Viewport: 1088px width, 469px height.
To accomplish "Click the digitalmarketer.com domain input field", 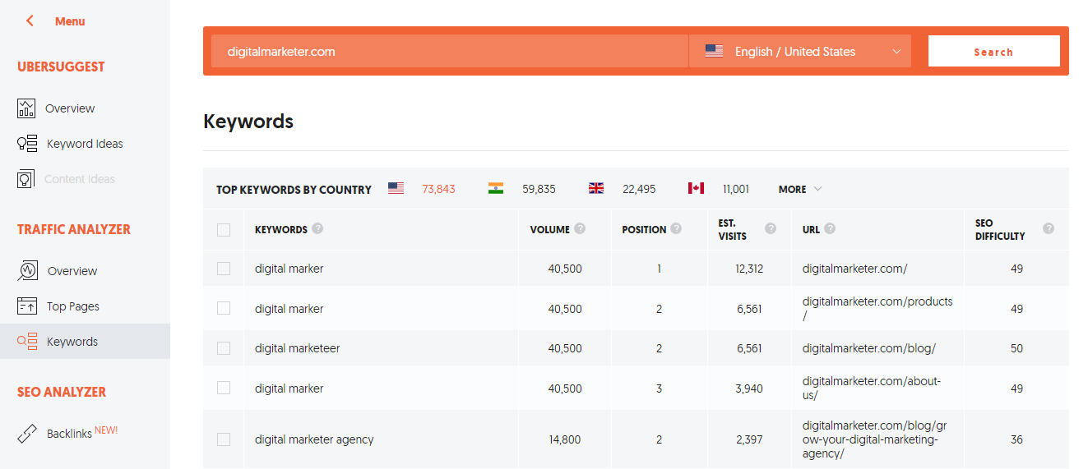I will 450,51.
